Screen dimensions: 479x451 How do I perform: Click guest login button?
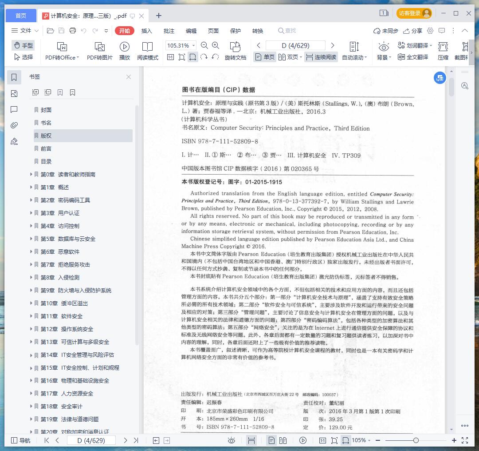(x=414, y=13)
